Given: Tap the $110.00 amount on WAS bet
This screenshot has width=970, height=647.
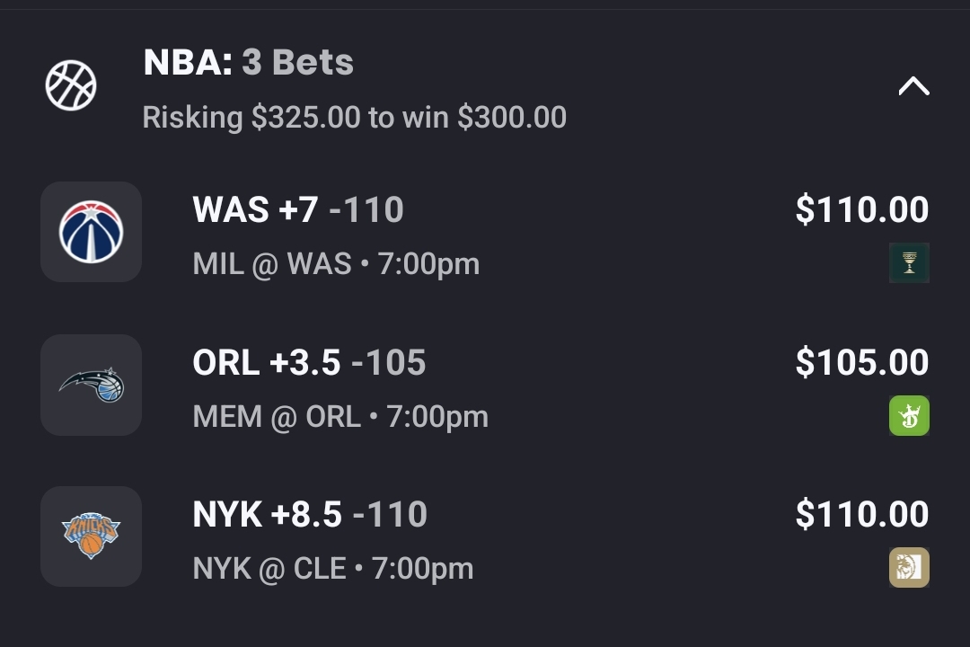Looking at the screenshot, I should pyautogui.click(x=861, y=210).
